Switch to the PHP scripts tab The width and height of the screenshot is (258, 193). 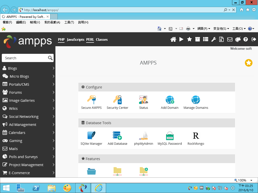[61, 39]
